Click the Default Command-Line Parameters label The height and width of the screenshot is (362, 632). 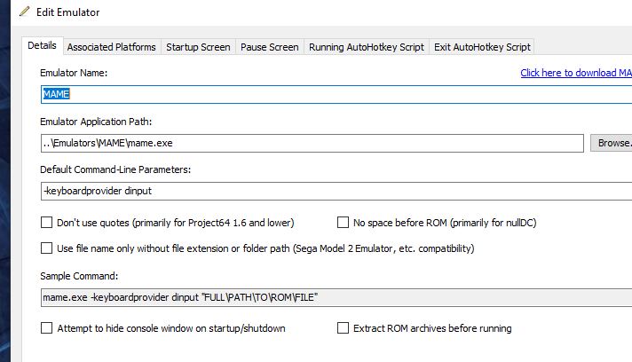115,169
